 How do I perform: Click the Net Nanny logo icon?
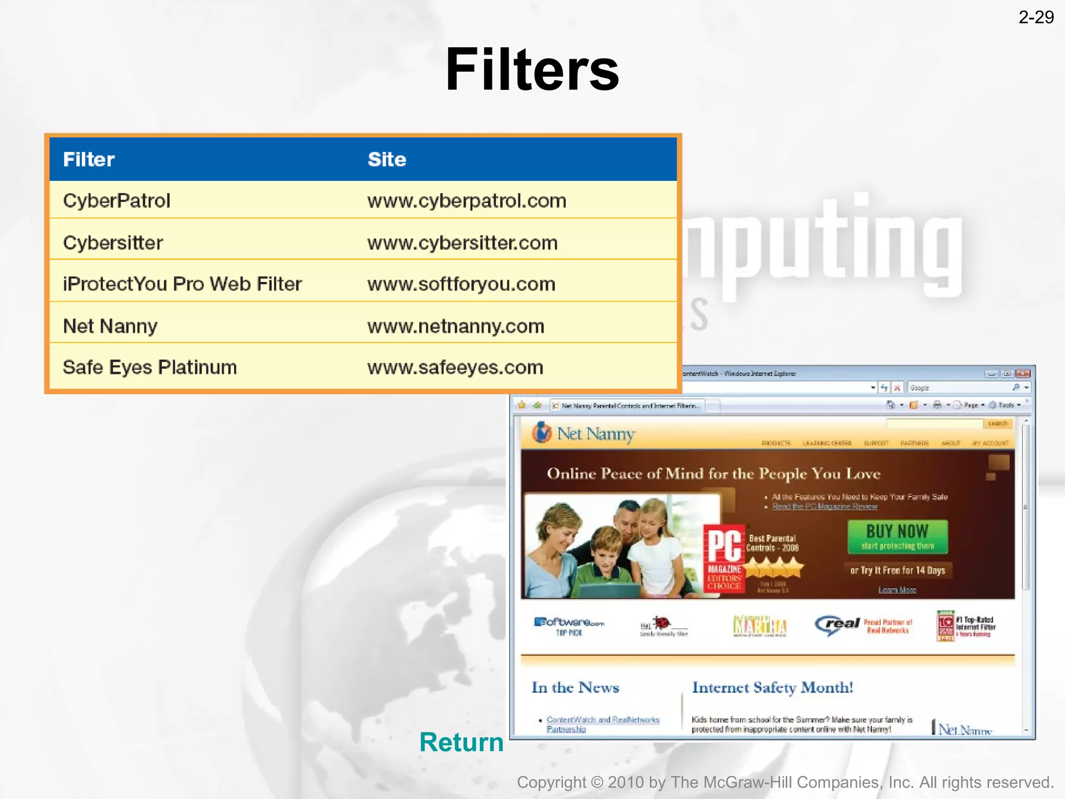(x=541, y=433)
